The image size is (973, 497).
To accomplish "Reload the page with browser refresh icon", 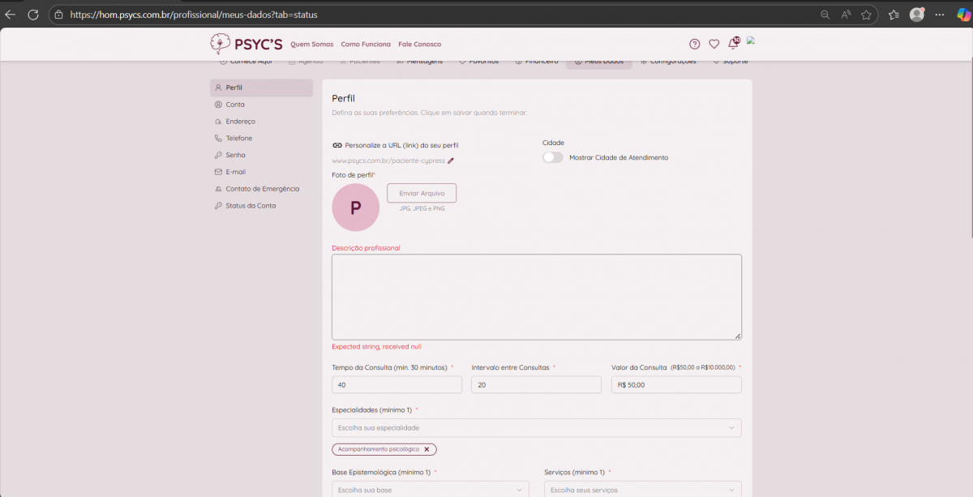I will coord(33,15).
